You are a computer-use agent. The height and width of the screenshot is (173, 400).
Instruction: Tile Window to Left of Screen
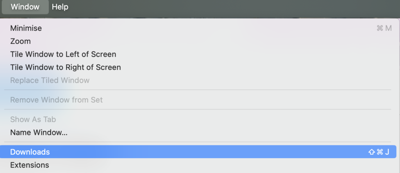(x=63, y=54)
